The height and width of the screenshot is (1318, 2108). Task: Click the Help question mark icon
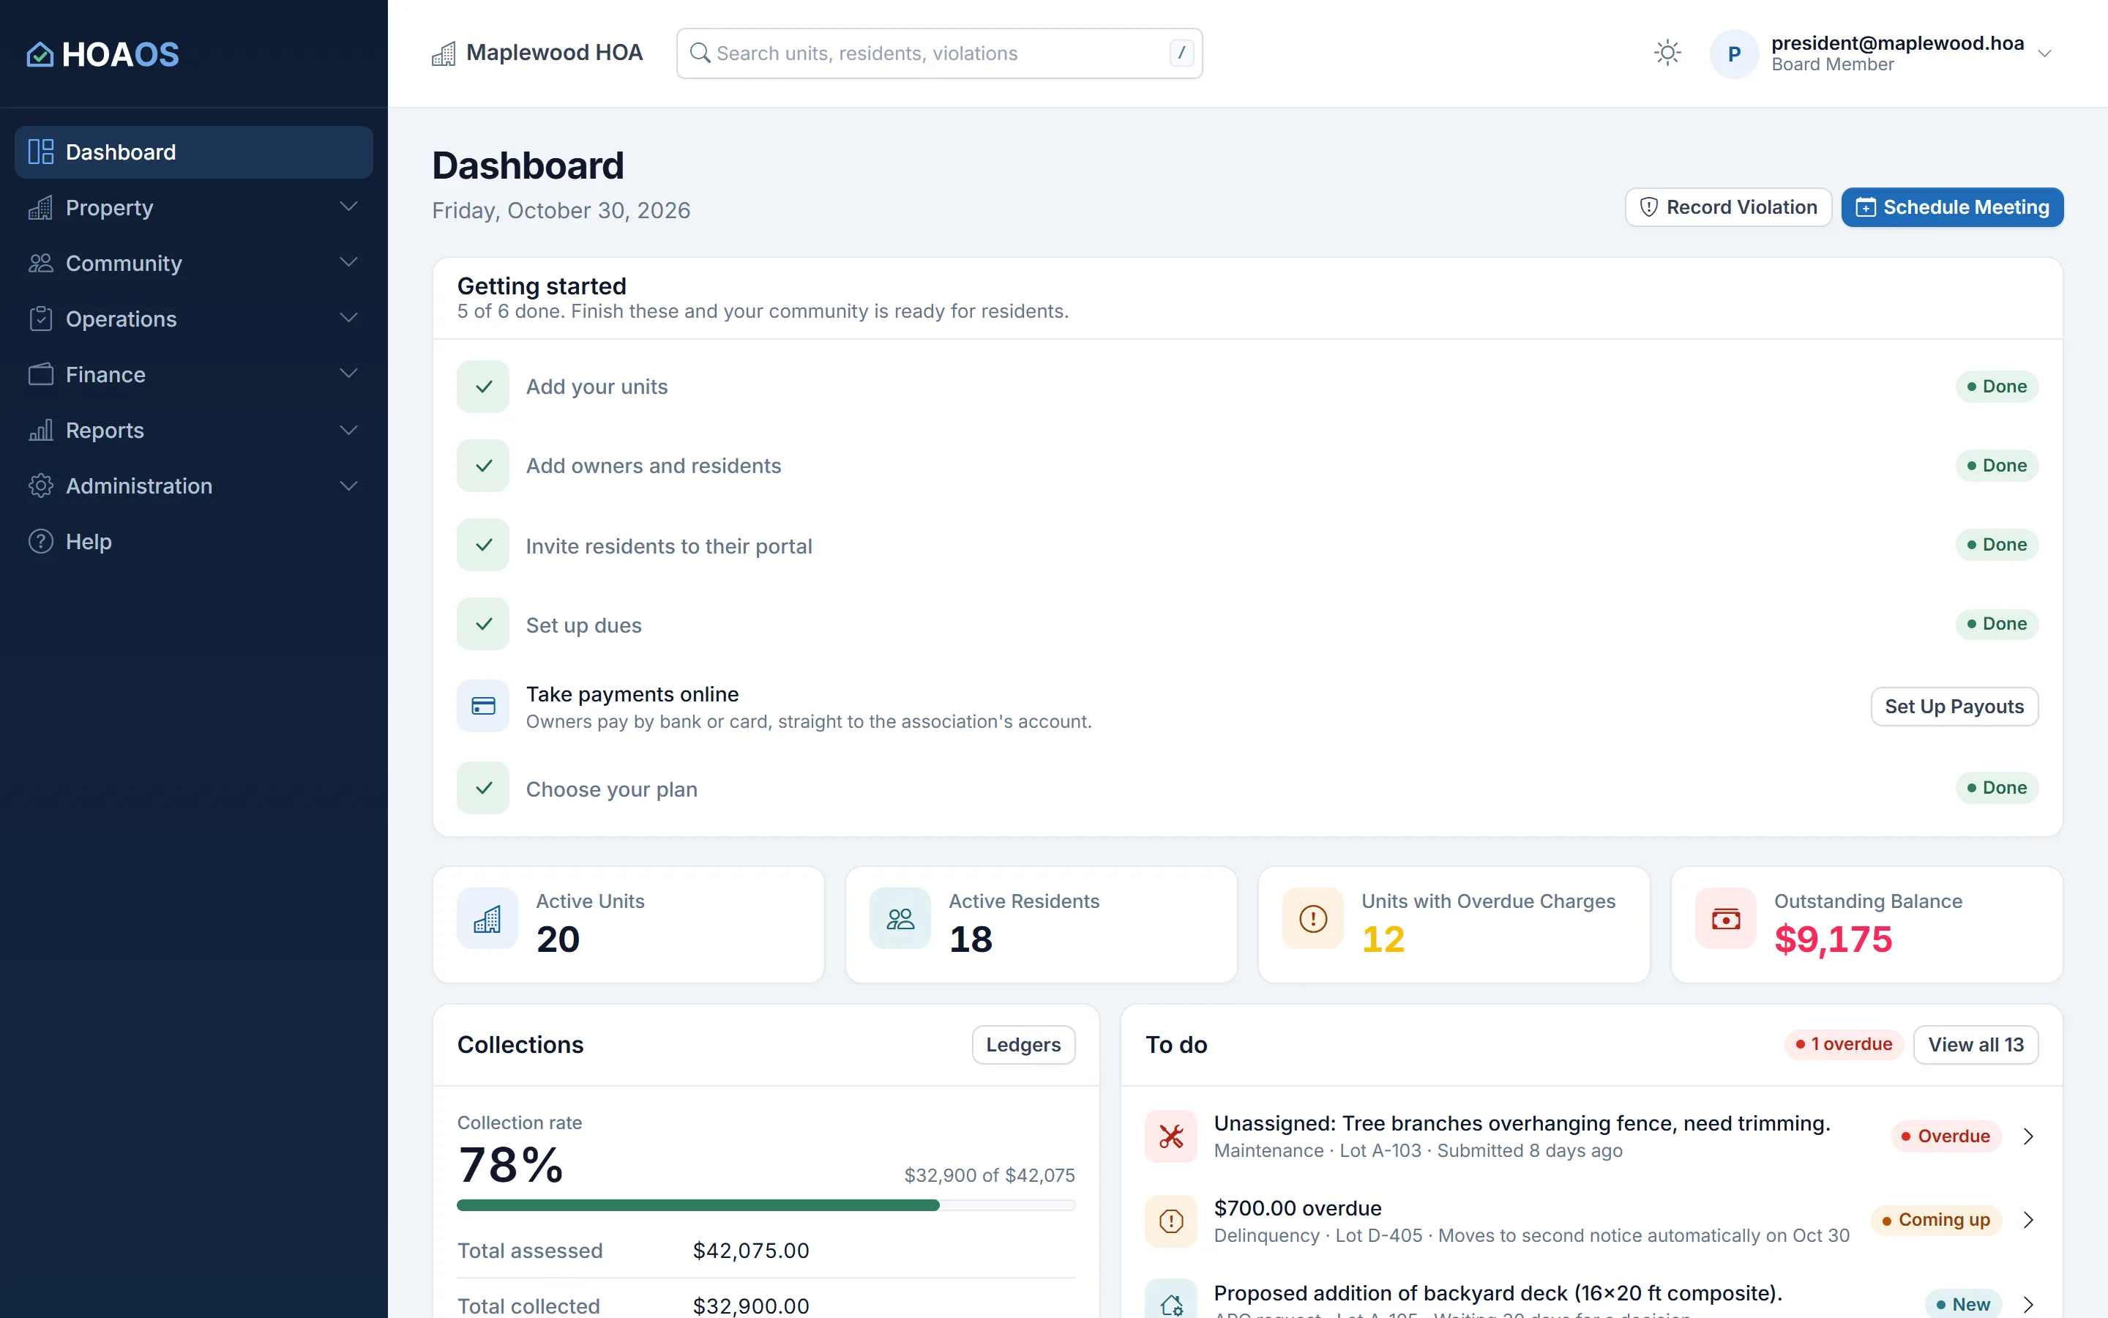click(x=41, y=541)
